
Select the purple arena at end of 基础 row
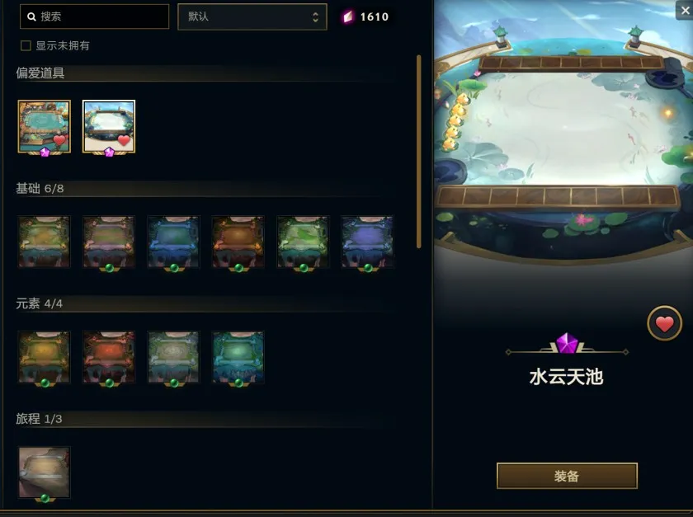click(367, 242)
